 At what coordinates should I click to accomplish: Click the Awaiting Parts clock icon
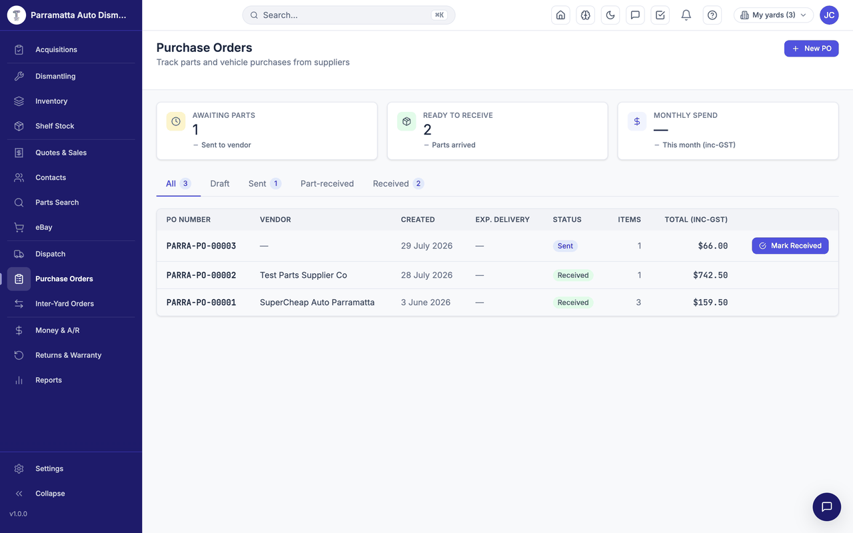tap(176, 121)
